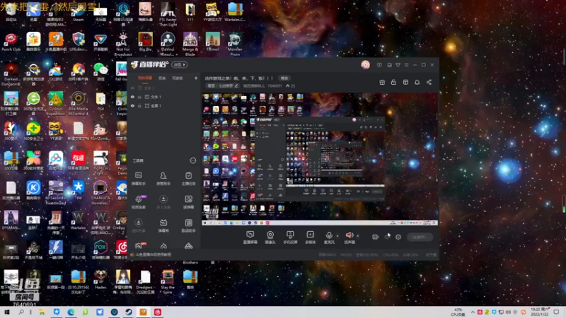Open the user avatar in title bar
566x318 pixels.
[x=365, y=65]
